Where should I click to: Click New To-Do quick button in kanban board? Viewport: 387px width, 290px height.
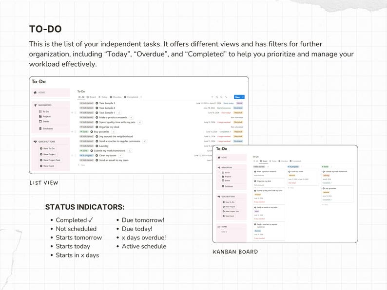pos(229,202)
